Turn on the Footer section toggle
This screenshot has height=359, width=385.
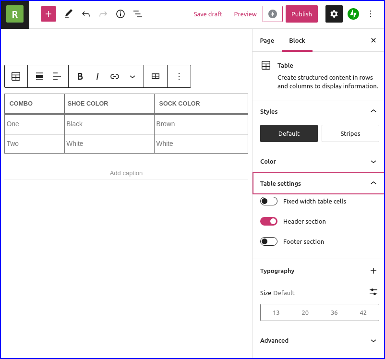[x=269, y=241]
